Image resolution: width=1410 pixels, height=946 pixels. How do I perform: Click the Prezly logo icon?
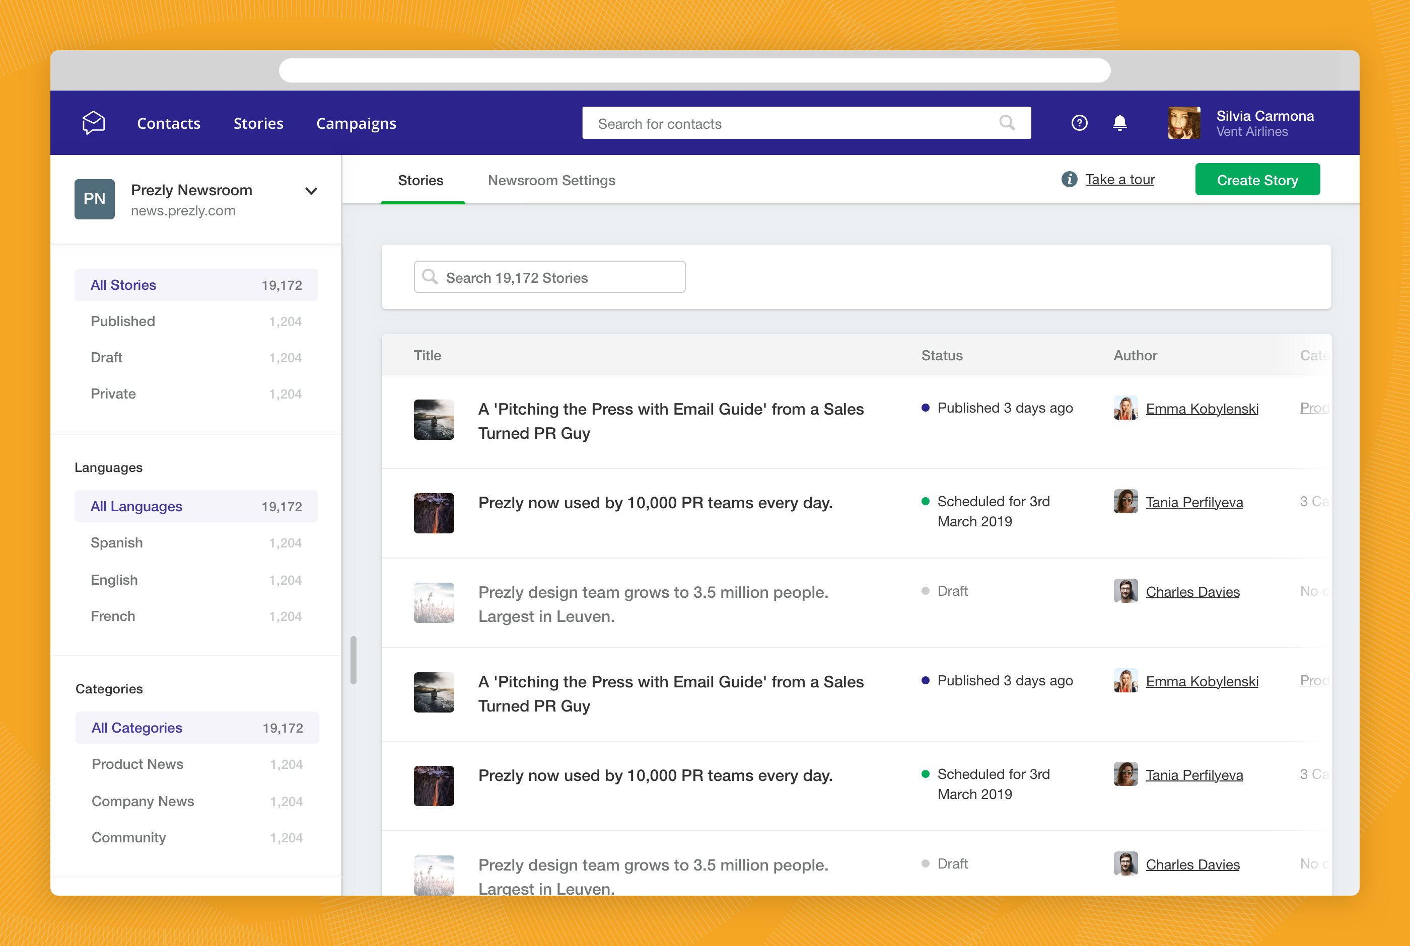pyautogui.click(x=94, y=123)
